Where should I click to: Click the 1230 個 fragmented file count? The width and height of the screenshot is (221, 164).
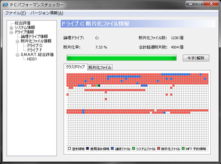[x=177, y=38]
